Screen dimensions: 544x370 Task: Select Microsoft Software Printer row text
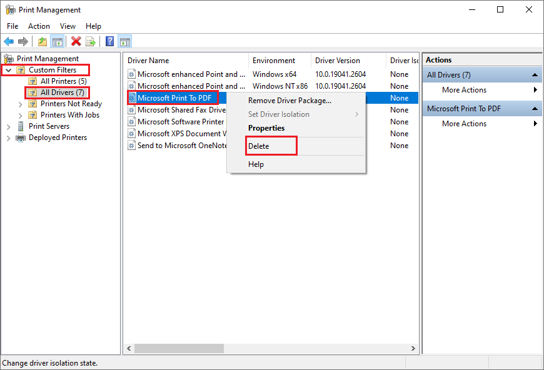[181, 122]
